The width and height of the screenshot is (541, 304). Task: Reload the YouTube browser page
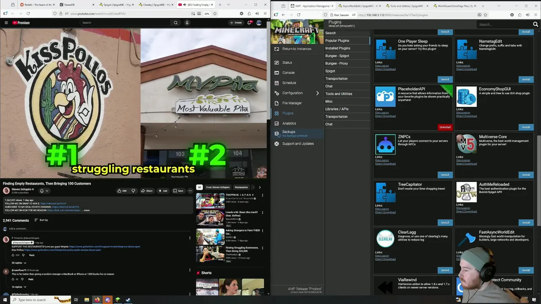coord(28,14)
